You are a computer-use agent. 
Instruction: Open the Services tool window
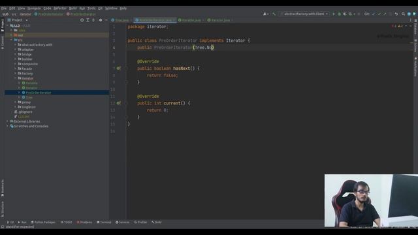pos(122,222)
